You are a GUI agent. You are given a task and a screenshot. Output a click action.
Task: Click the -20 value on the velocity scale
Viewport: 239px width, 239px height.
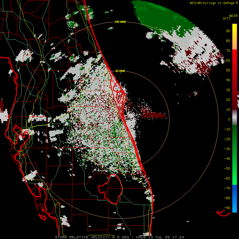click(227, 139)
